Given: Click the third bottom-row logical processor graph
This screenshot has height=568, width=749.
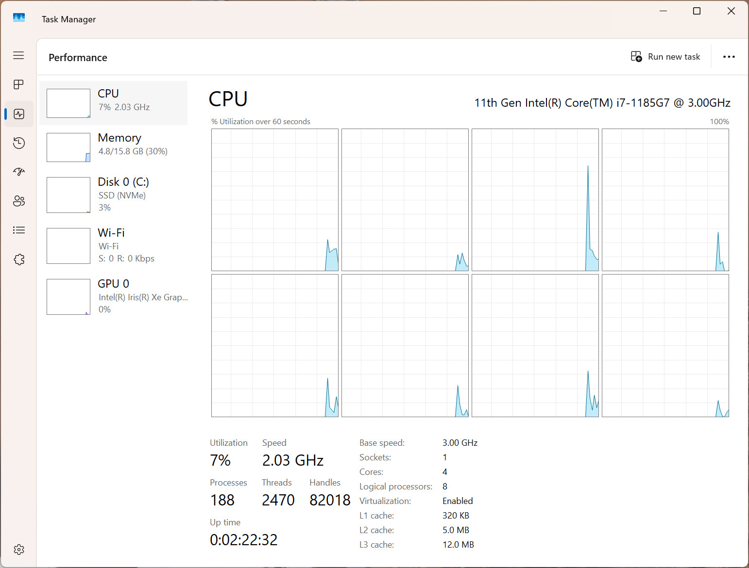Looking at the screenshot, I should click(x=535, y=345).
